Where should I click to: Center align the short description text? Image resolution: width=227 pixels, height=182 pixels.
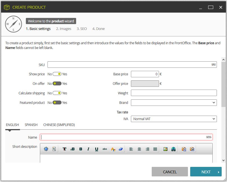tap(139, 149)
